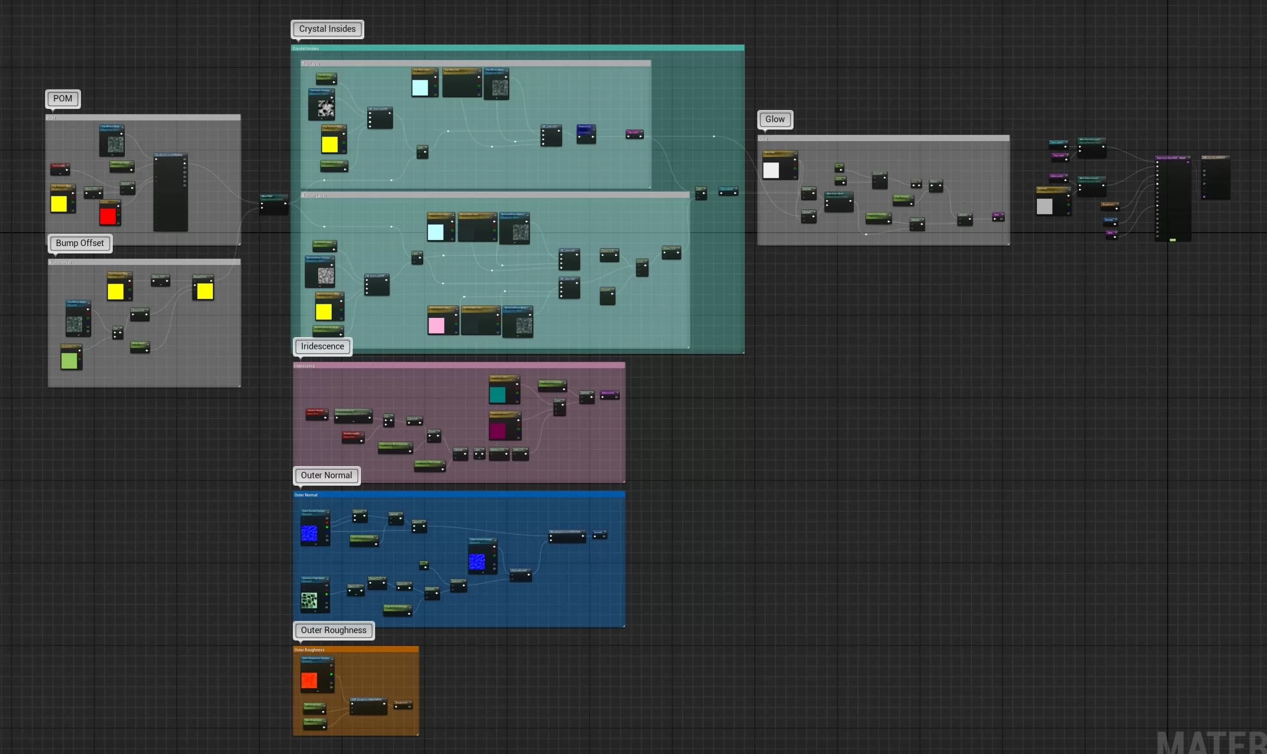Select the Edge Shadow parameter node

pyautogui.click(x=903, y=200)
